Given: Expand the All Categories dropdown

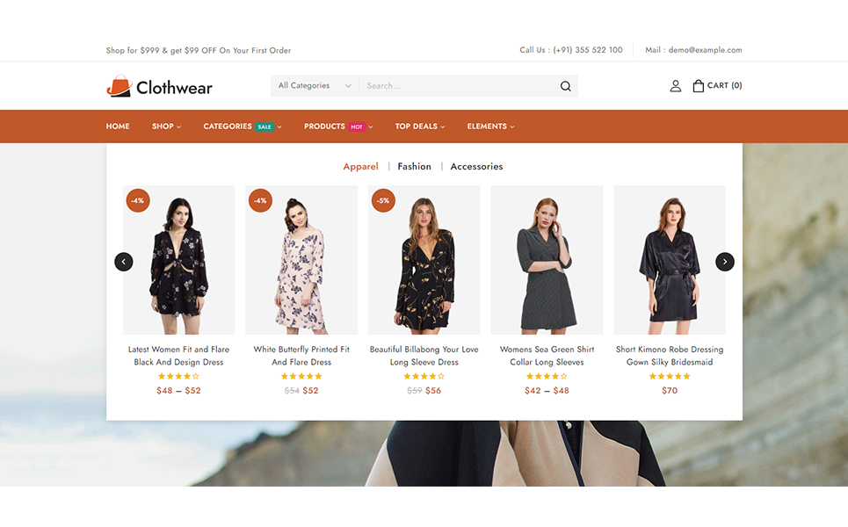Looking at the screenshot, I should 315,86.
